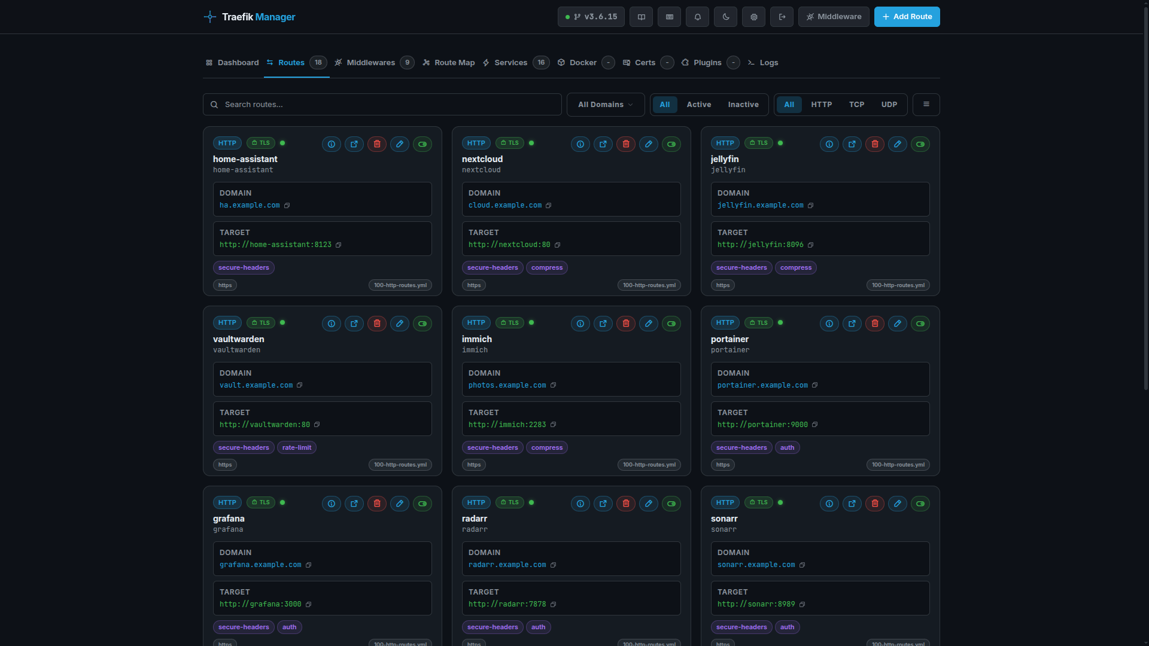Delete the nextcloud route

[626, 144]
